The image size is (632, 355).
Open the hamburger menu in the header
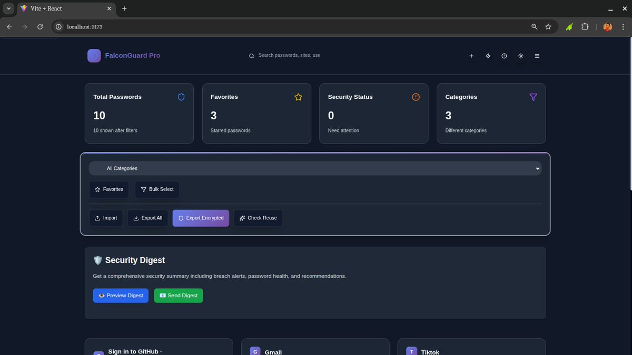coord(537,56)
